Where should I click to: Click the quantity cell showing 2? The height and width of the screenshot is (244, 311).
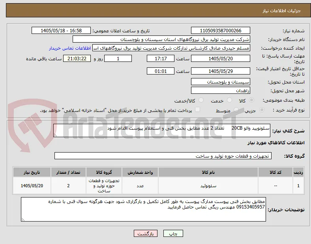(68, 186)
